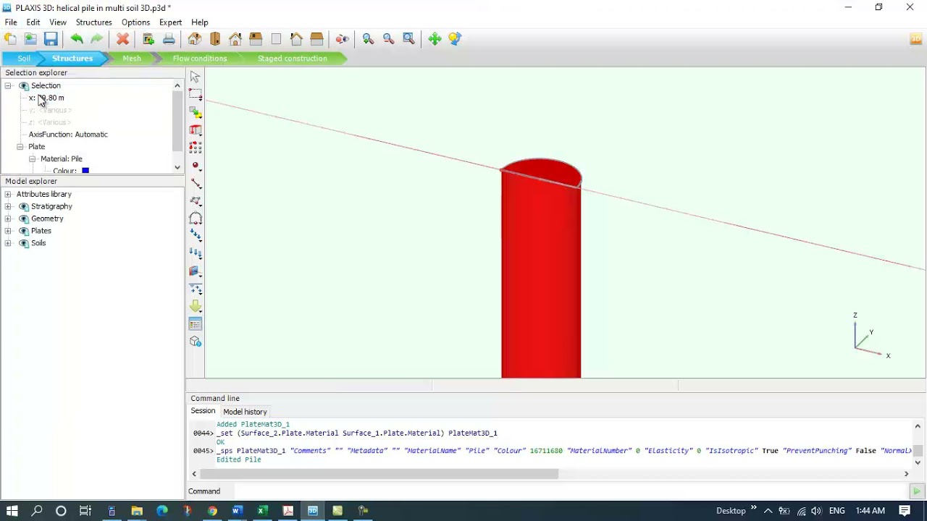
Task: Expand the Soils tree node
Action: point(8,243)
